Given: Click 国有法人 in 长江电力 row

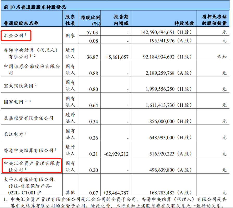Looking at the screenshot, I should 70,134.
